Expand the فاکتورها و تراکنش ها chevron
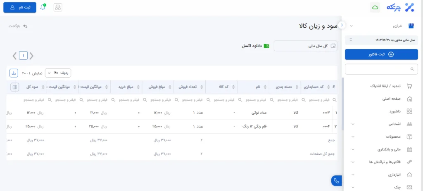This screenshot has height=191, width=423. pos(353,162)
